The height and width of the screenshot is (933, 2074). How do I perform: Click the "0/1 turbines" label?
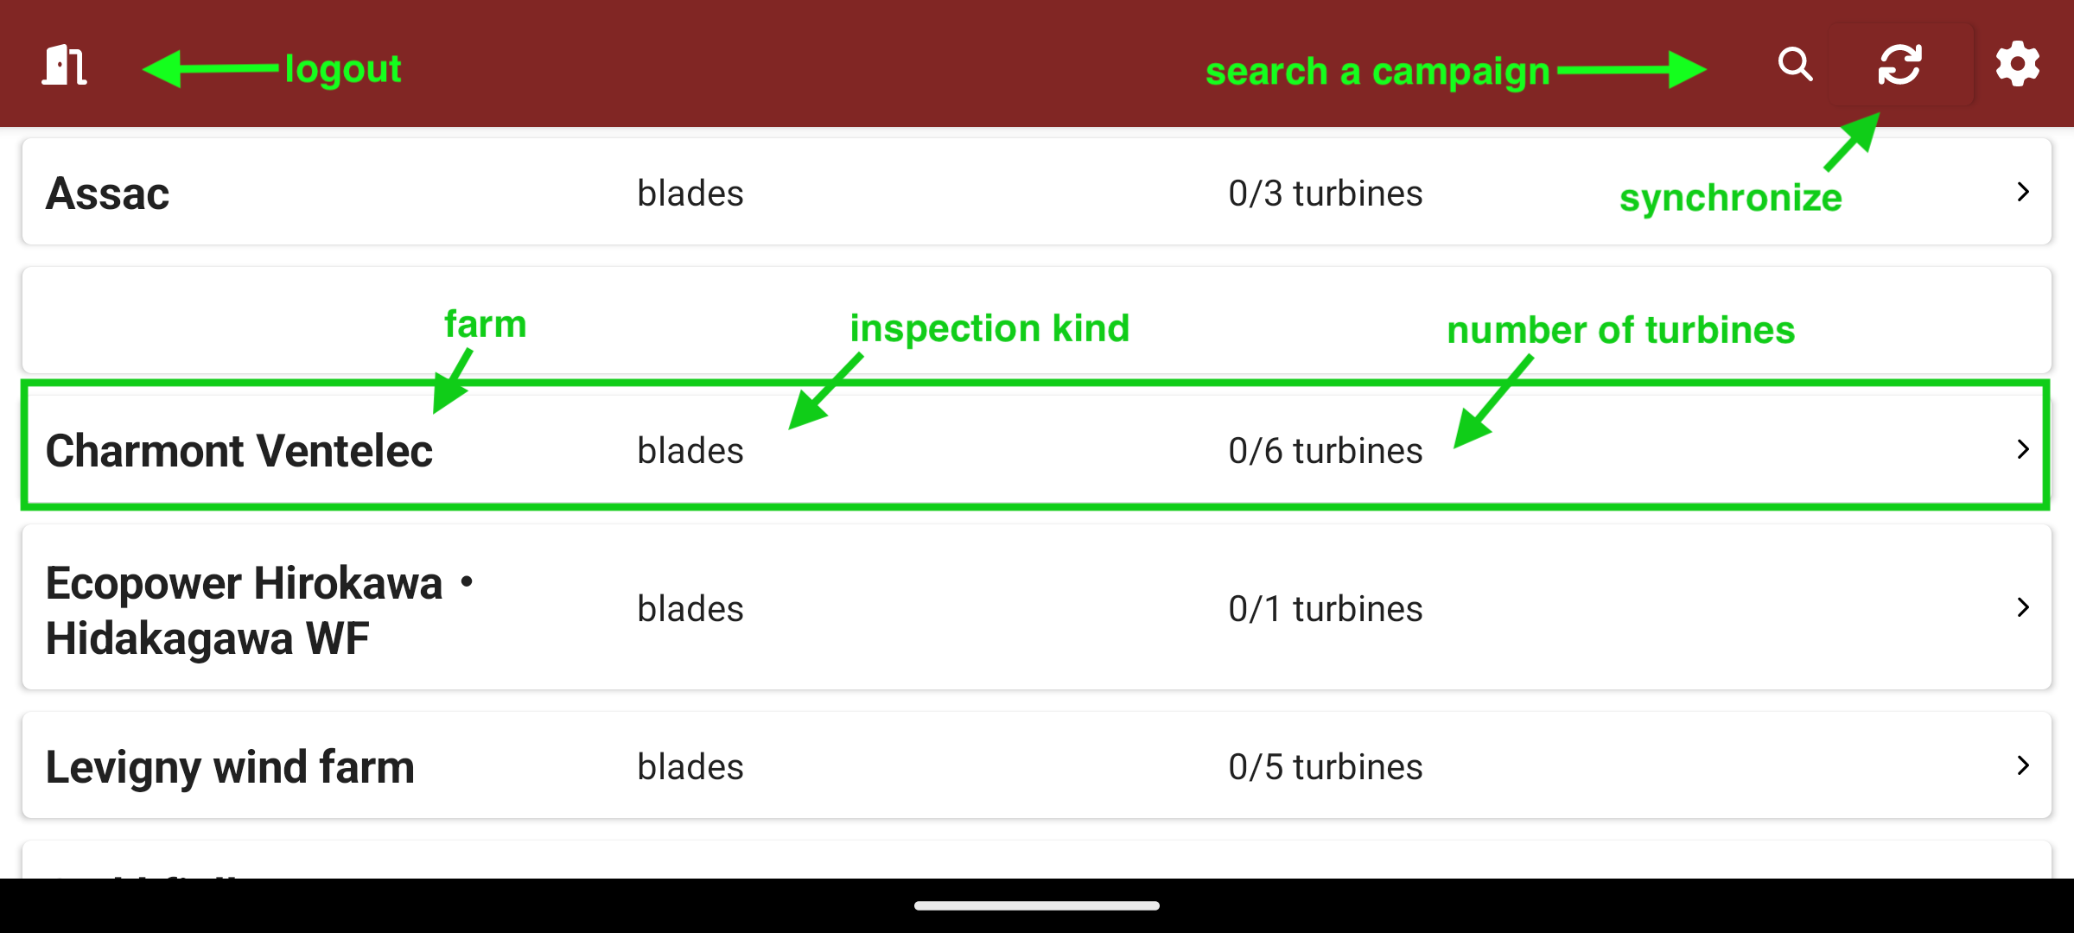coord(1325,609)
